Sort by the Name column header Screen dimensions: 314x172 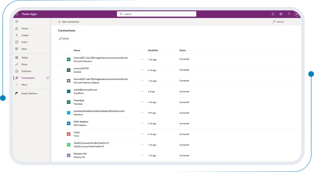pyautogui.click(x=77, y=50)
